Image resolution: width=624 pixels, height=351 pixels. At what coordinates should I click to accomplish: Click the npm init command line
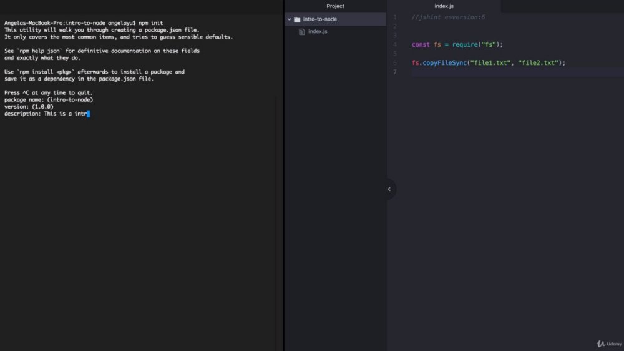pos(84,23)
